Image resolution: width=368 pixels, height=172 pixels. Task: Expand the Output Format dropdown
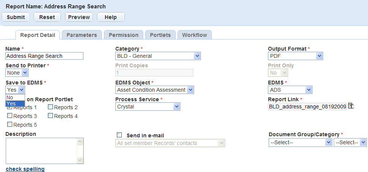tap(295, 56)
